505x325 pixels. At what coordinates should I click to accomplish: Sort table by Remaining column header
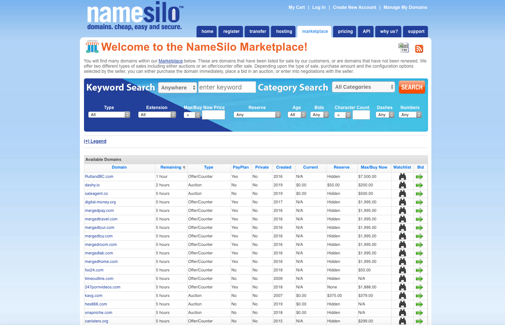pos(171,167)
